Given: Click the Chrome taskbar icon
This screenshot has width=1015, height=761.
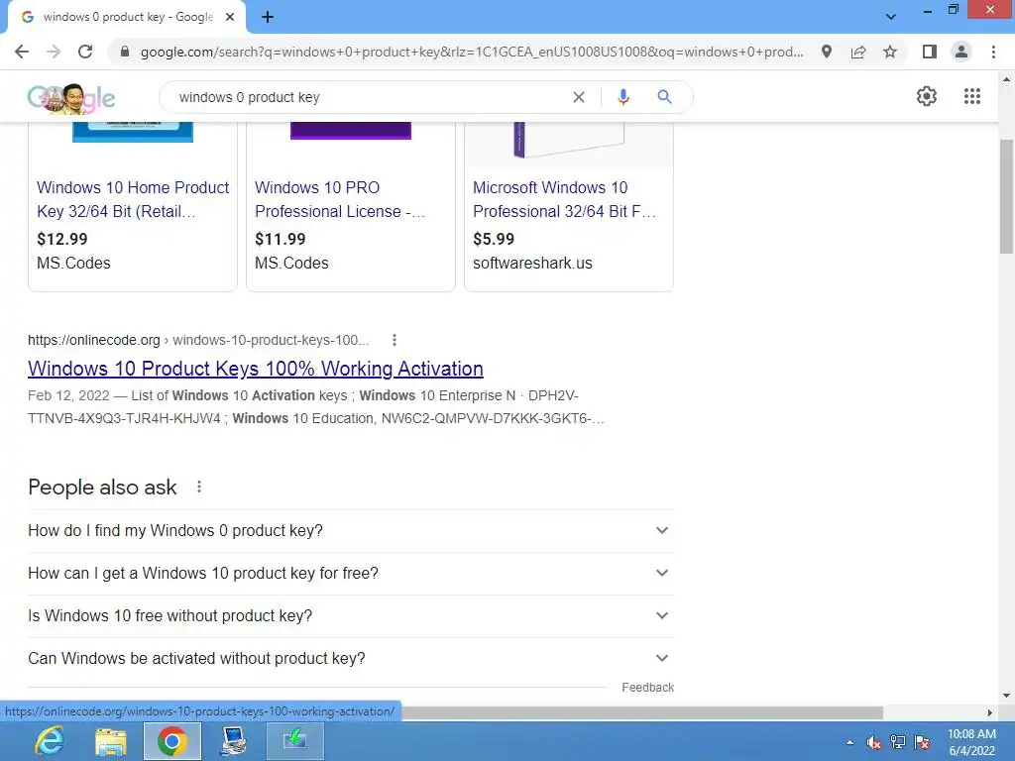Looking at the screenshot, I should coord(172,741).
